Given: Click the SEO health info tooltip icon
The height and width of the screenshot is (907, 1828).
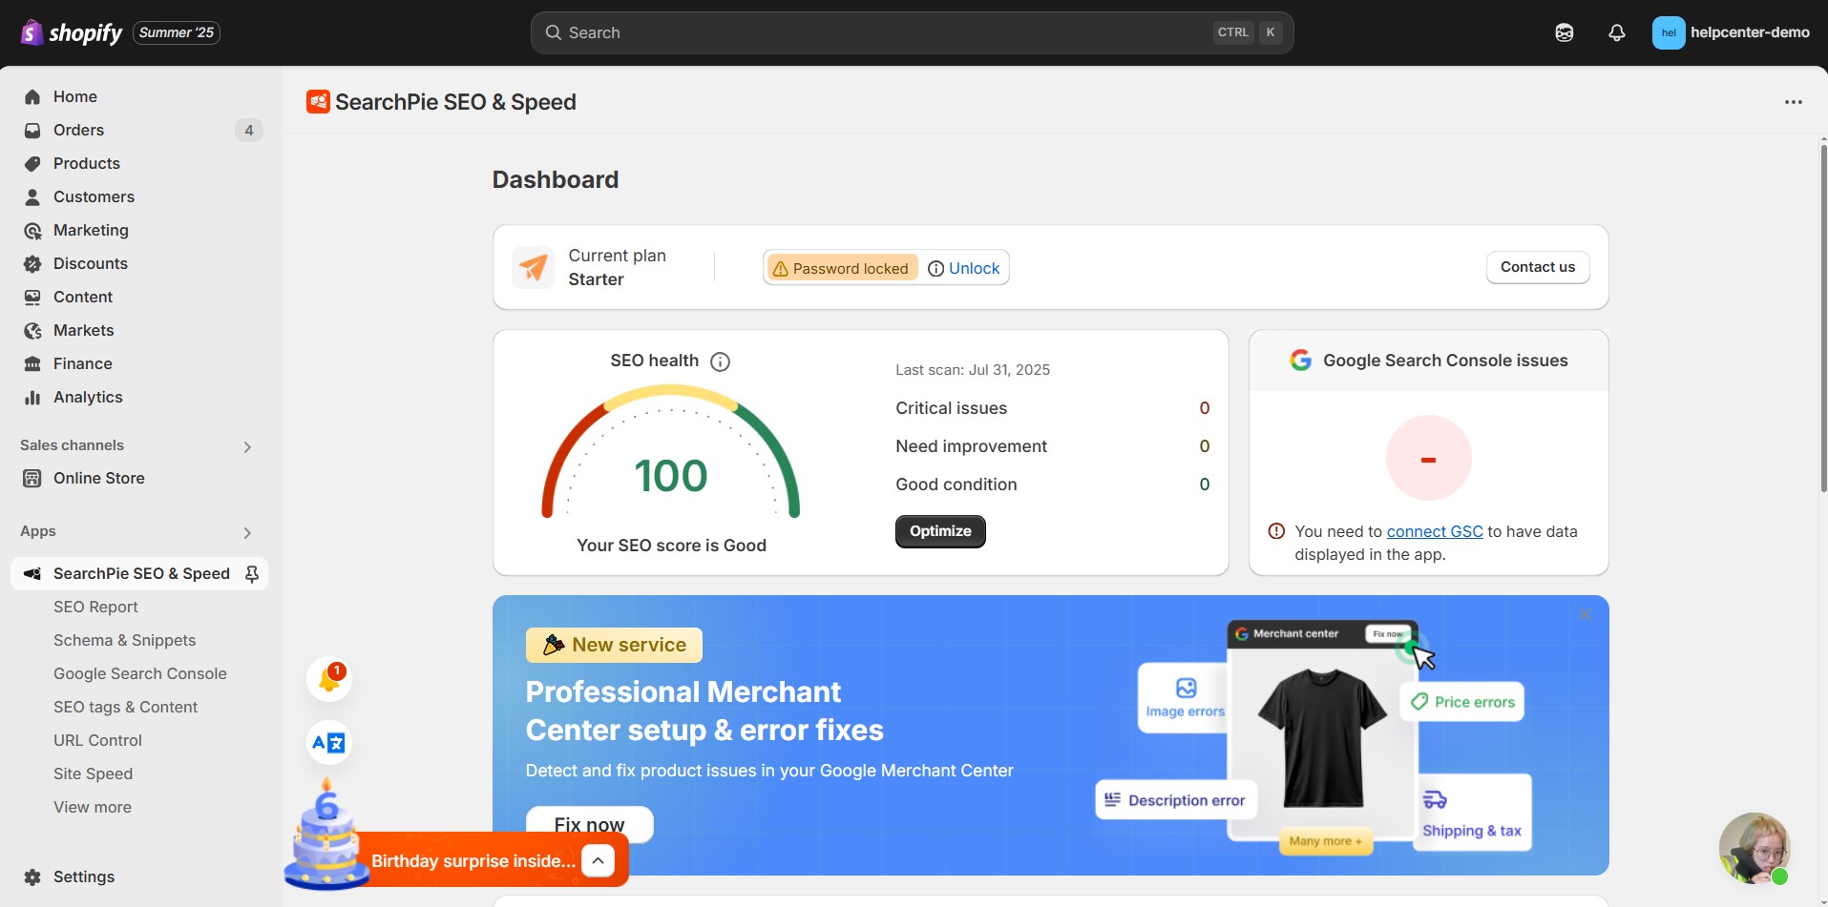Looking at the screenshot, I should pyautogui.click(x=720, y=361).
